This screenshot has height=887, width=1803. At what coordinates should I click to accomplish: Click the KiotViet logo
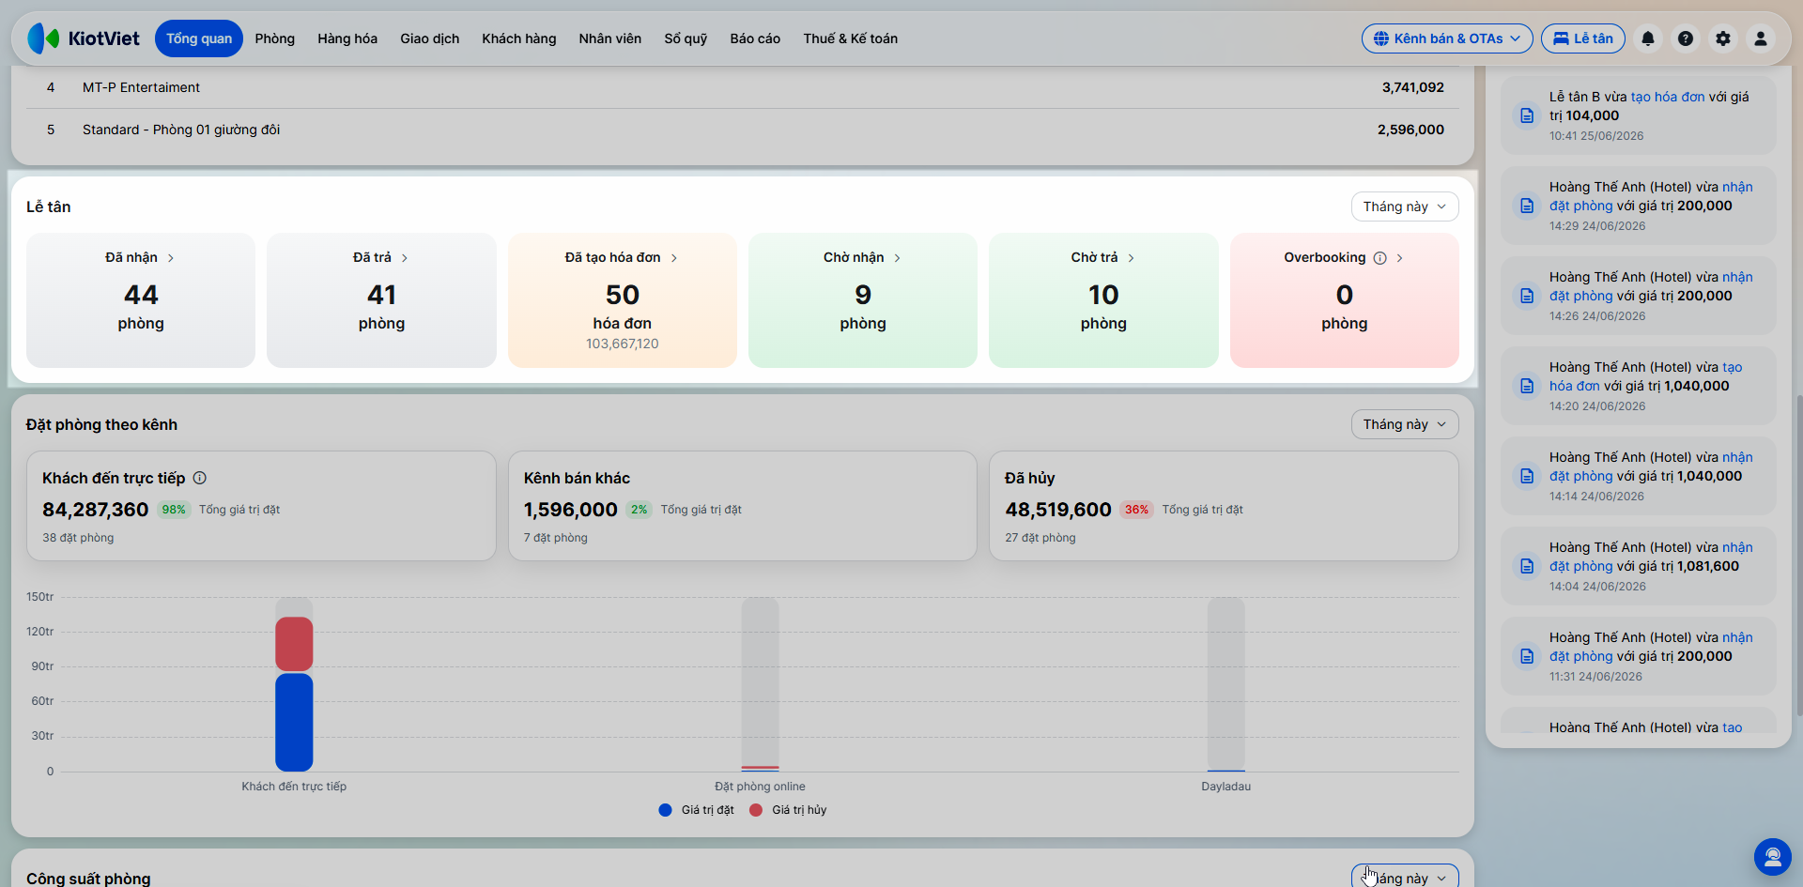click(x=84, y=38)
